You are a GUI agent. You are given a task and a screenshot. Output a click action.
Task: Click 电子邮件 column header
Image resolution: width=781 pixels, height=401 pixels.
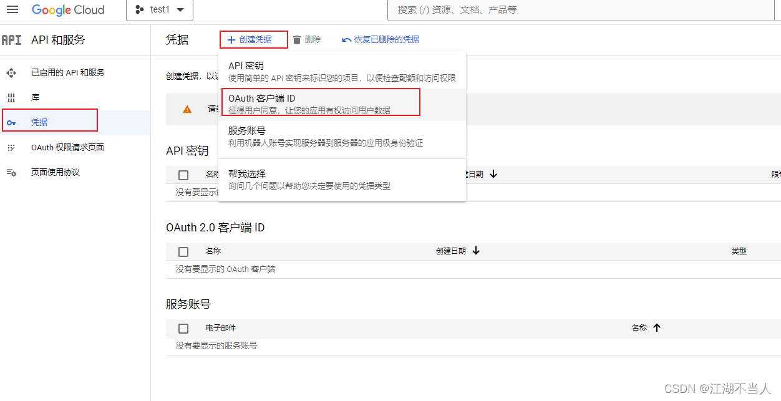221,328
